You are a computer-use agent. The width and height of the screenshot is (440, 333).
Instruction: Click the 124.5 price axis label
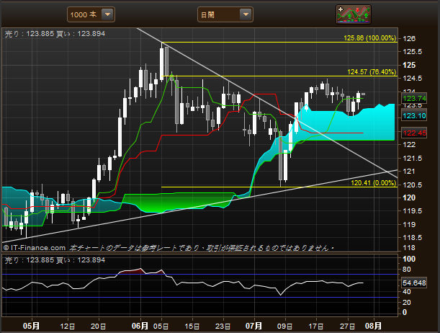pos(412,79)
